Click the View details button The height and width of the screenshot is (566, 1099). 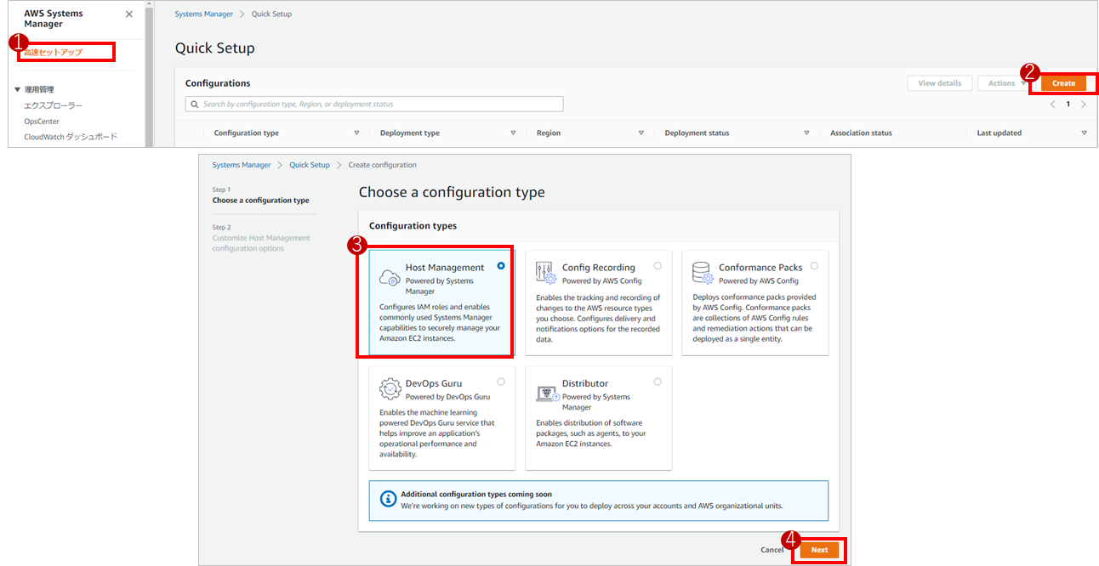pos(939,83)
